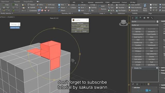Add the TurboSmooth Pro modifier
Screen dimensions: 165x93
(x=138, y=34)
